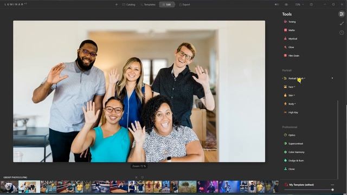Open the local masking brush panel icon
347x195 pixels.
342,23
